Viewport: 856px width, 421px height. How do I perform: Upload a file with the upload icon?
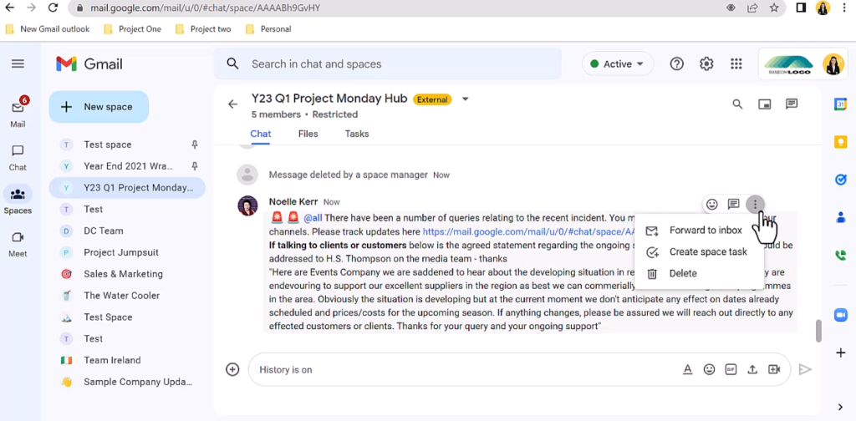752,369
